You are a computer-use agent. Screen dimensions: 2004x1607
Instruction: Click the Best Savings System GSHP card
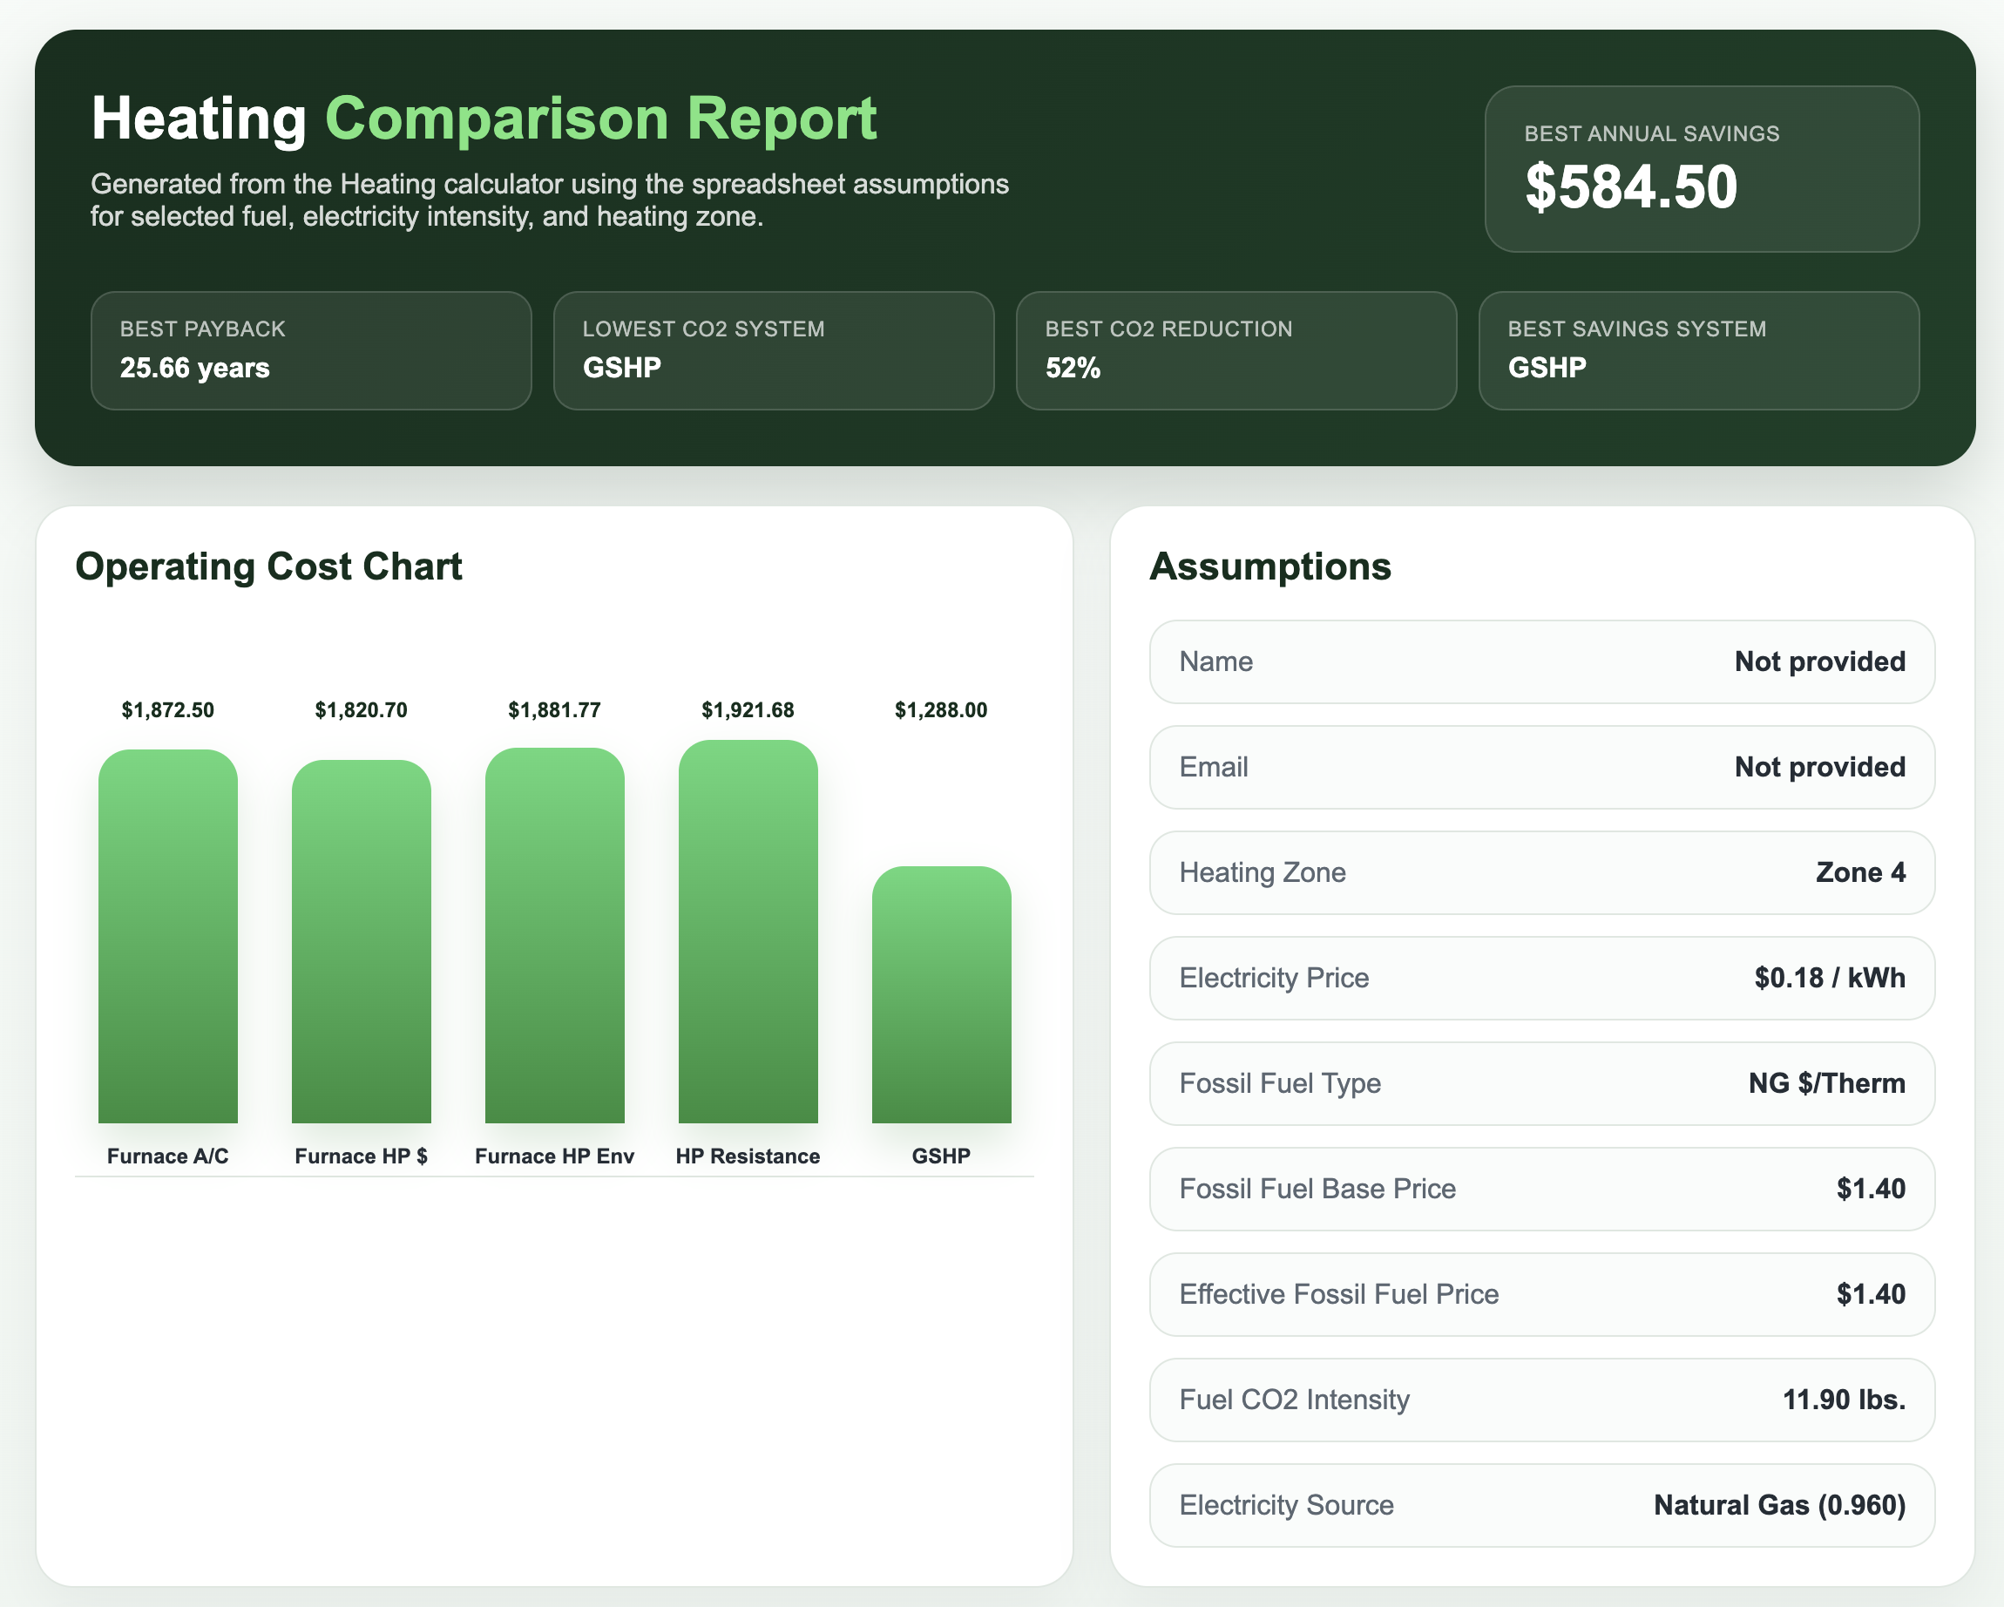(1698, 350)
